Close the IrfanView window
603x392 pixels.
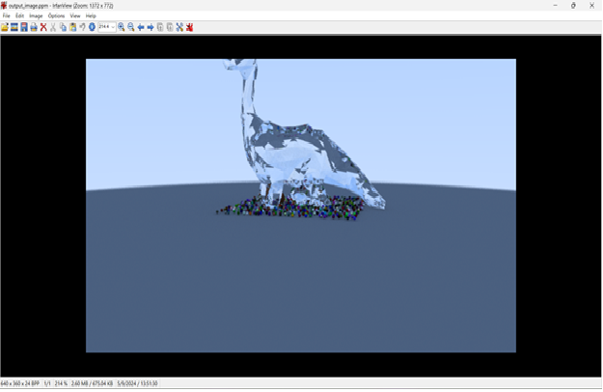tap(591, 6)
